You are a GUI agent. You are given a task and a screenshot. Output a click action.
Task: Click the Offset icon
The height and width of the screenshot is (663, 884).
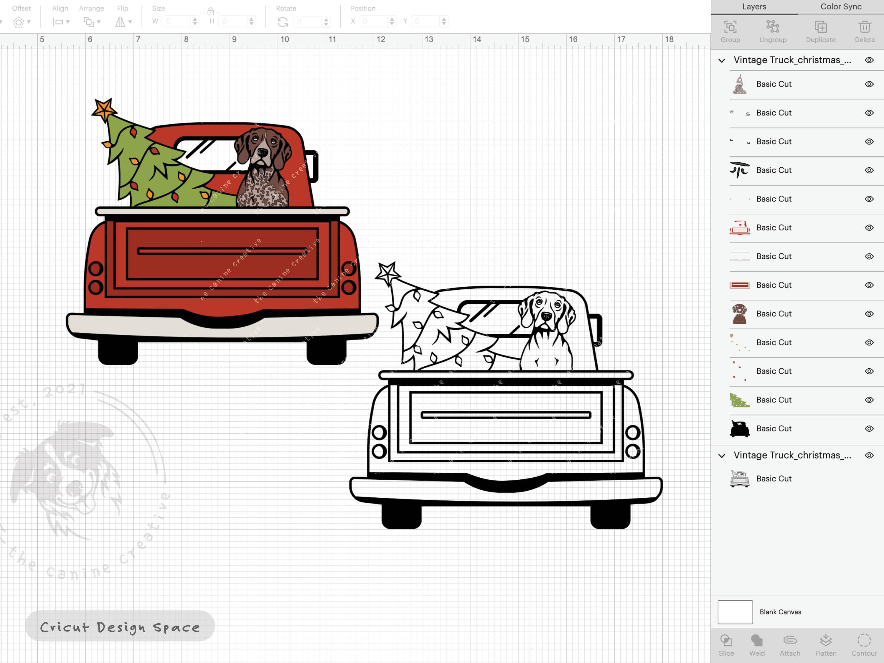tap(19, 22)
